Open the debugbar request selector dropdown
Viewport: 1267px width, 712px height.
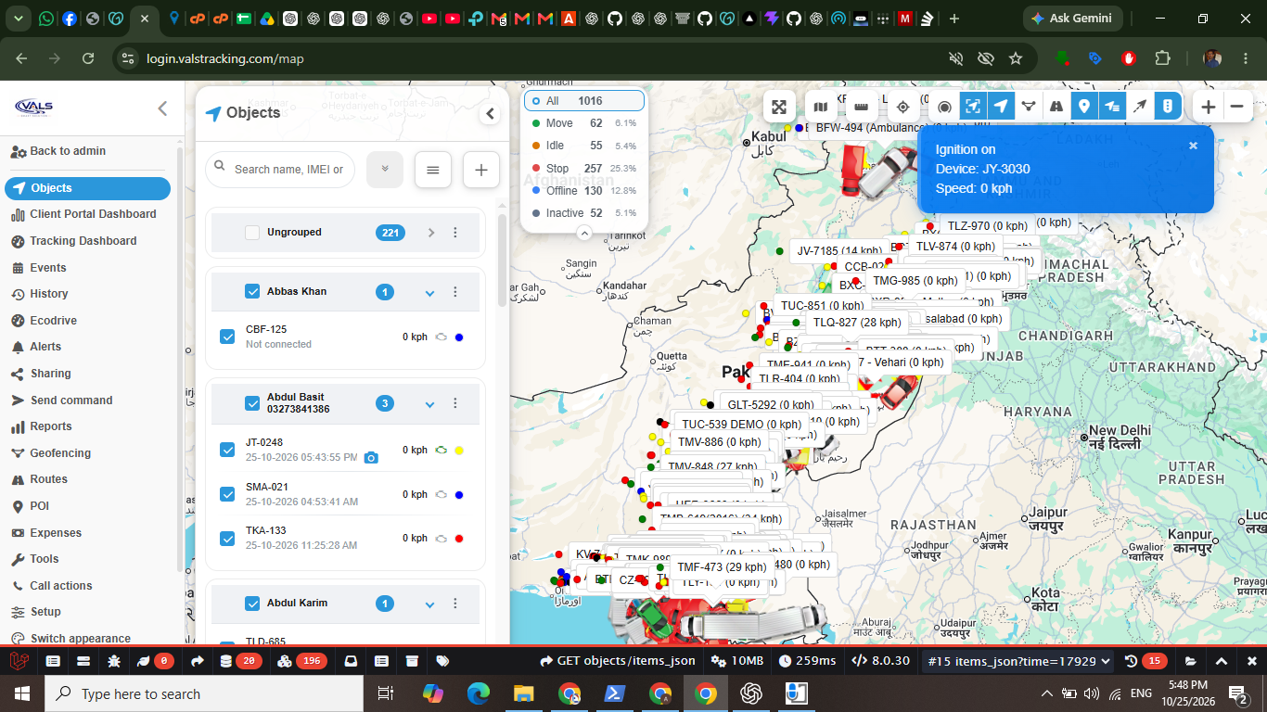tap(1017, 661)
